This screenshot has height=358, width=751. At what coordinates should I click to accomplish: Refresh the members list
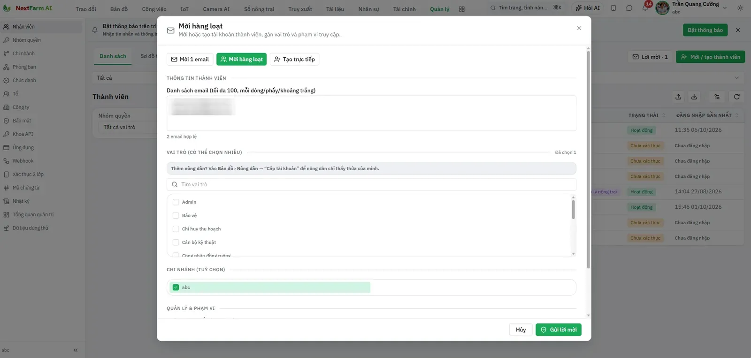737,97
